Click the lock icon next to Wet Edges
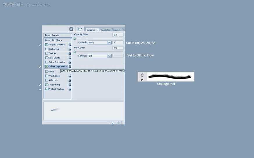 pyautogui.click(x=70, y=76)
